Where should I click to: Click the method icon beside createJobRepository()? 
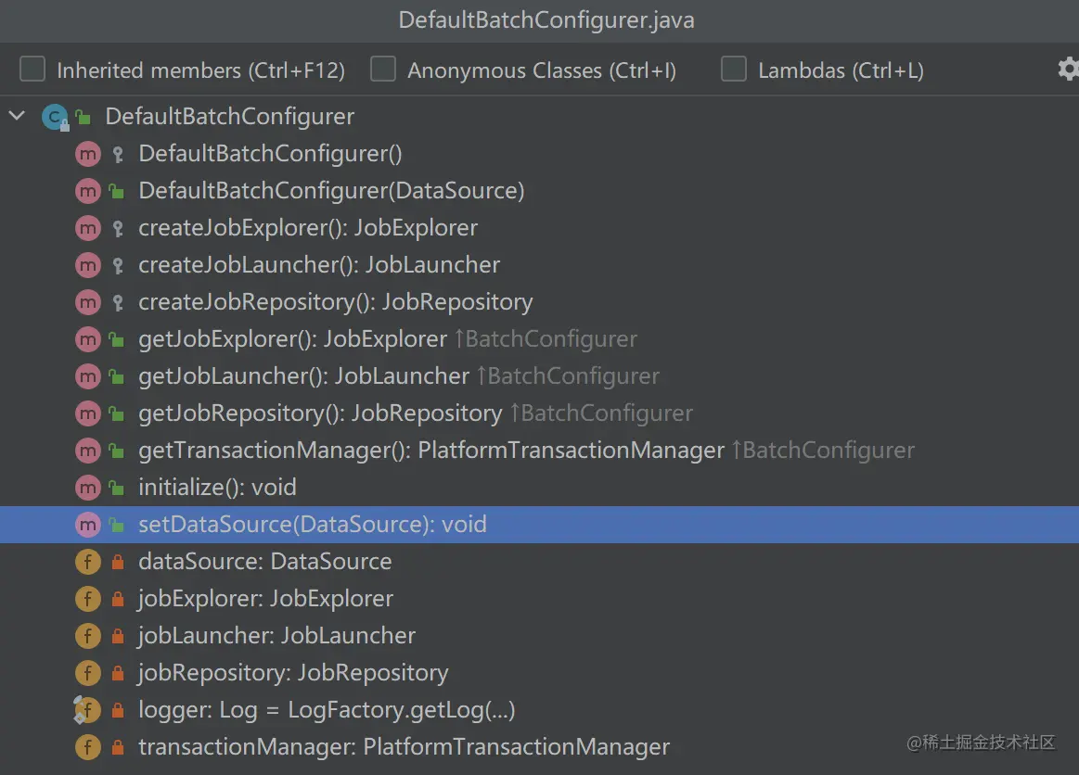87,302
